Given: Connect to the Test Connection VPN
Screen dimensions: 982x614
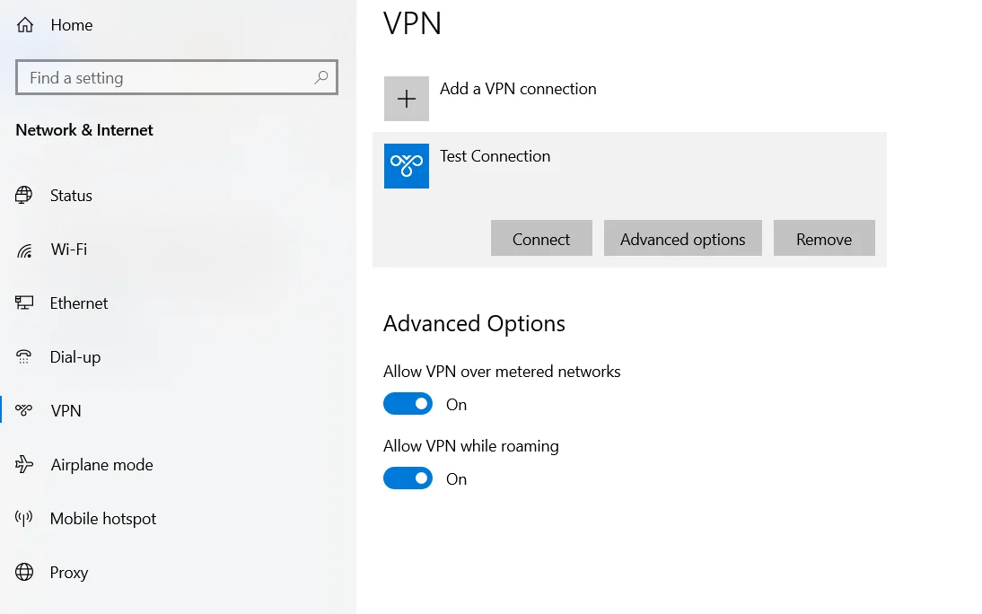Looking at the screenshot, I should [541, 238].
